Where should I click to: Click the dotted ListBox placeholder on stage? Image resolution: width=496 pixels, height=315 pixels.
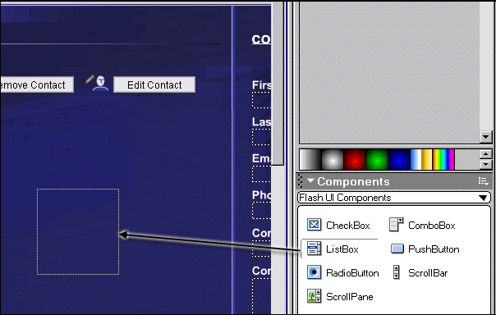(78, 231)
